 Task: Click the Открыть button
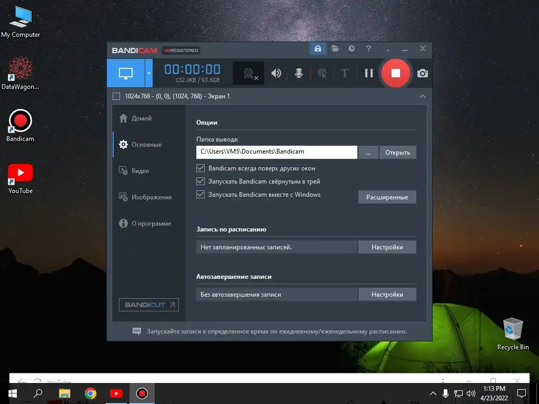click(x=398, y=153)
